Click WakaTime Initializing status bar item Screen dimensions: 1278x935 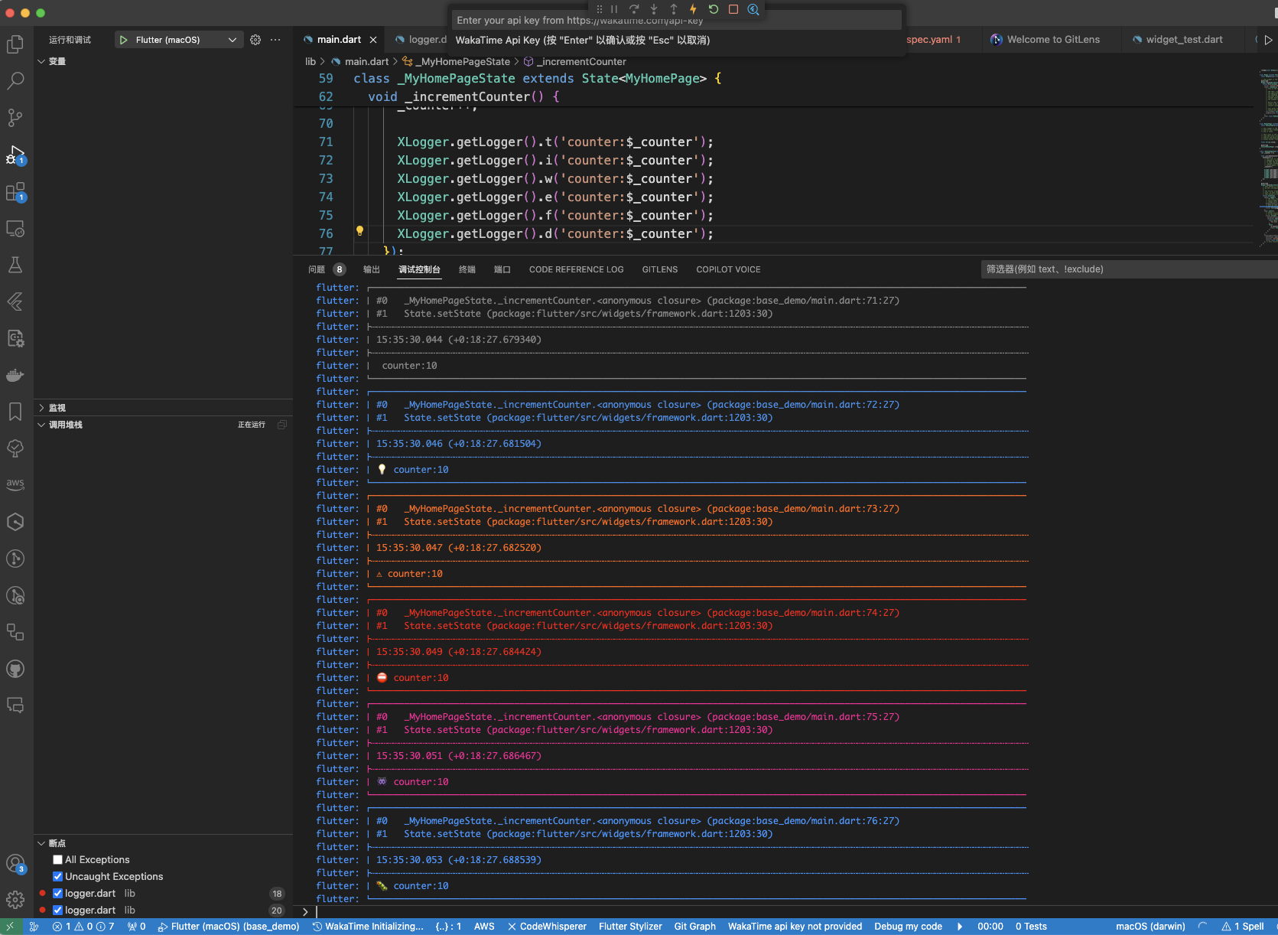coord(368,927)
